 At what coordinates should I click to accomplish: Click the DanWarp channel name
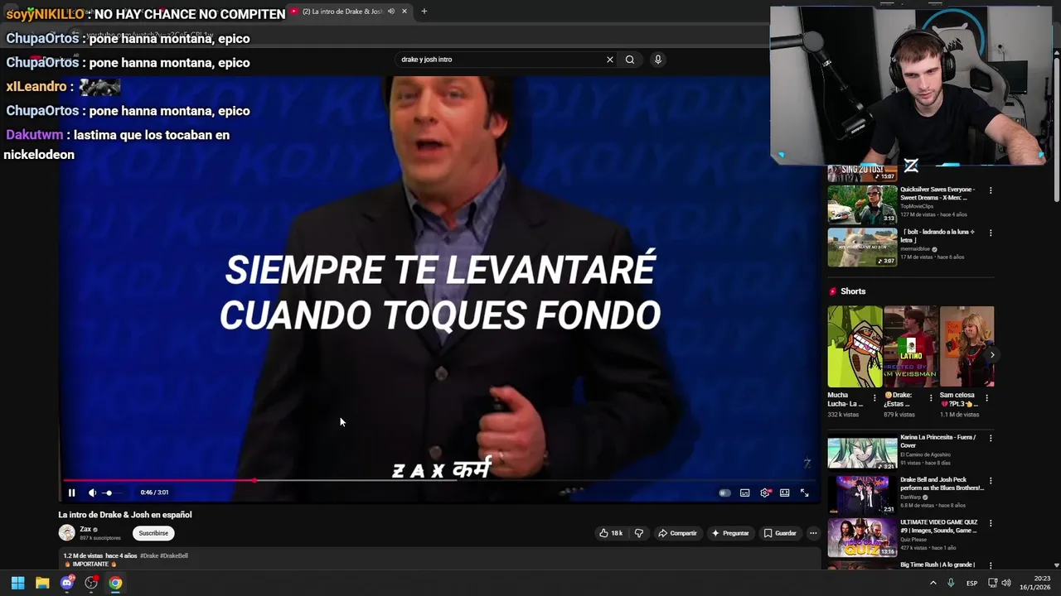click(911, 497)
